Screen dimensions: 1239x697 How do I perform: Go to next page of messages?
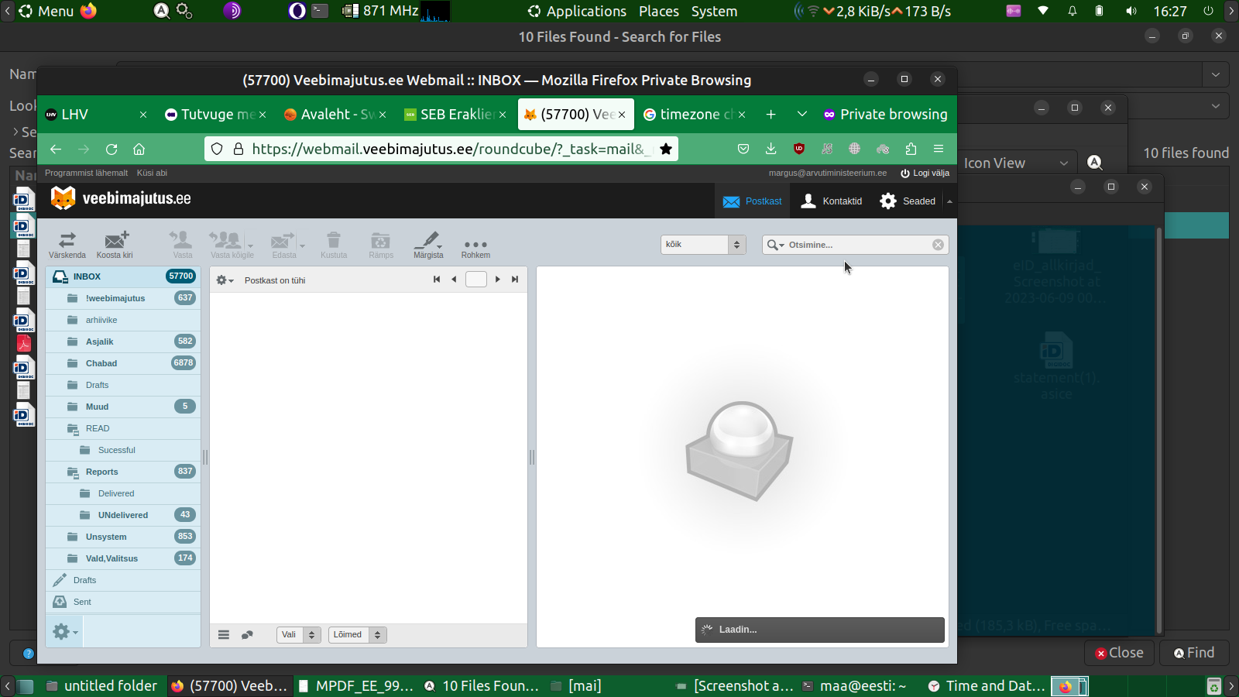tap(498, 280)
